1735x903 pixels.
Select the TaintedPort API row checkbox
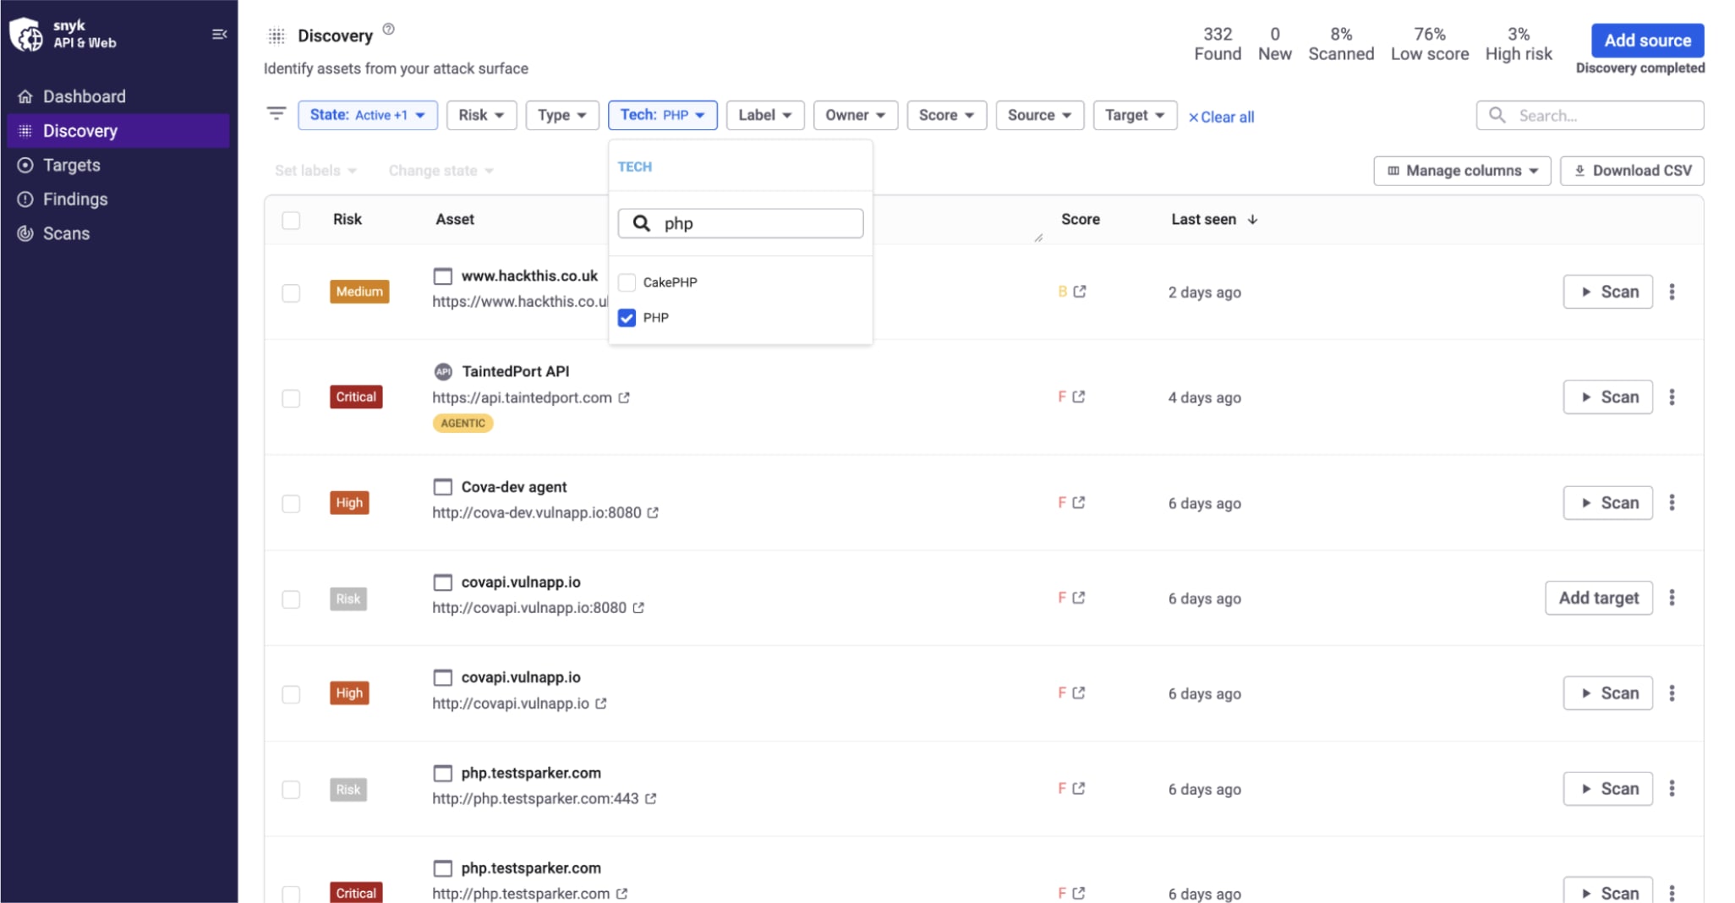coord(291,398)
